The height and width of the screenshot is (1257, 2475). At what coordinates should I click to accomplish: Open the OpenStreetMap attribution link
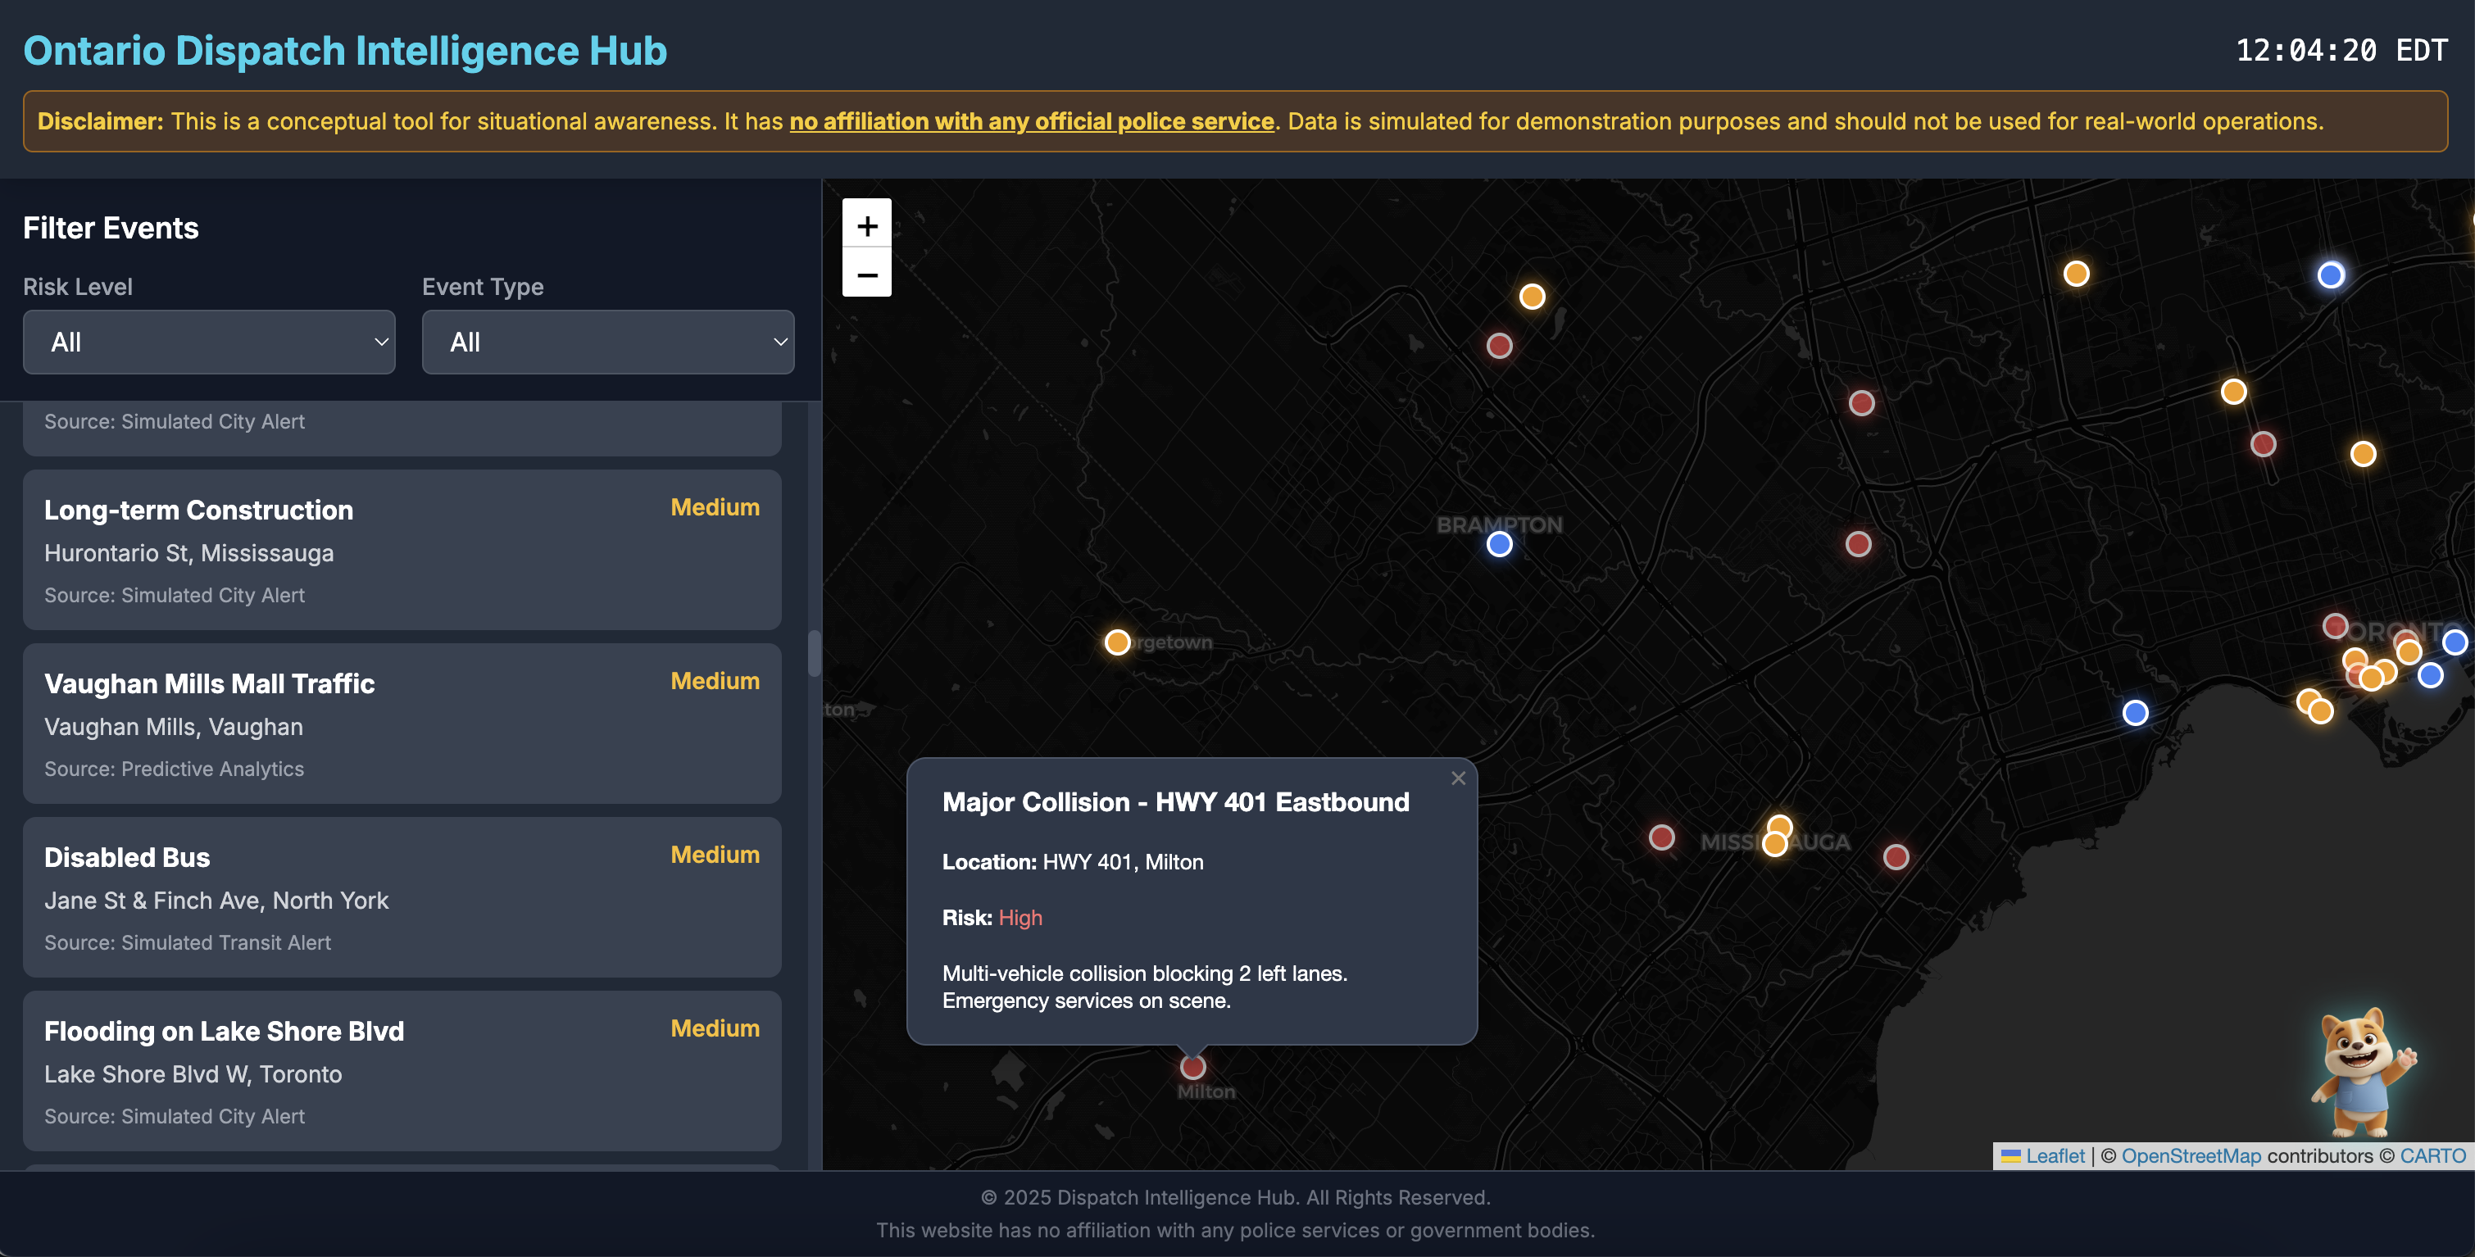tap(2191, 1156)
